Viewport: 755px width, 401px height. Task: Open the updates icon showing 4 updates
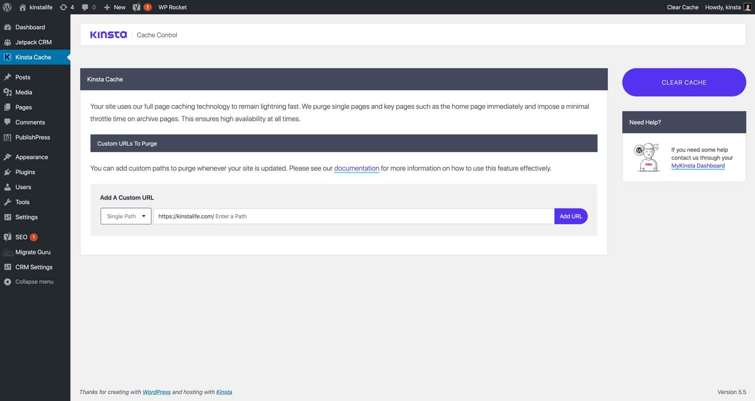(x=63, y=7)
